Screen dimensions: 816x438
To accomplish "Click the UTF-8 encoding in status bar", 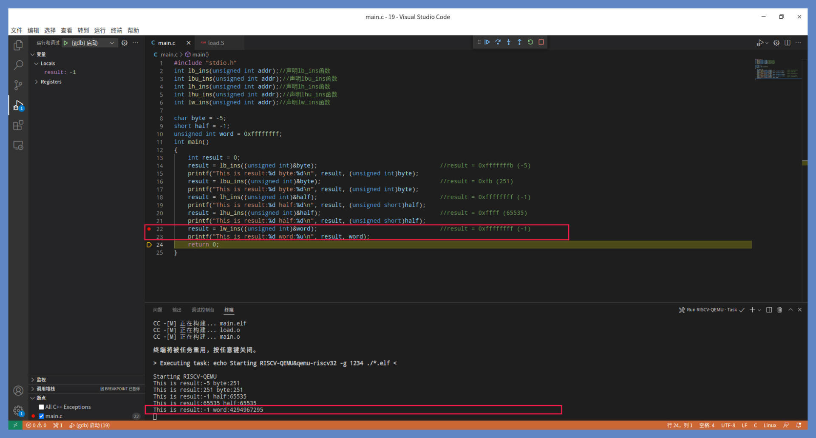I will (x=728, y=425).
